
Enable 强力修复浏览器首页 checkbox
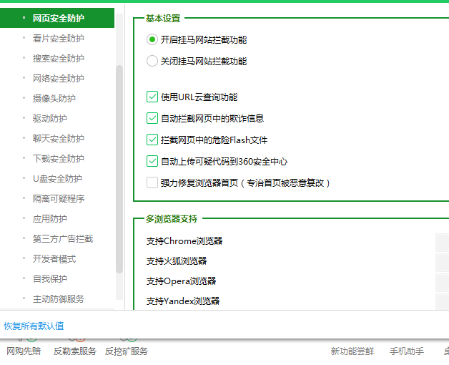coord(152,183)
